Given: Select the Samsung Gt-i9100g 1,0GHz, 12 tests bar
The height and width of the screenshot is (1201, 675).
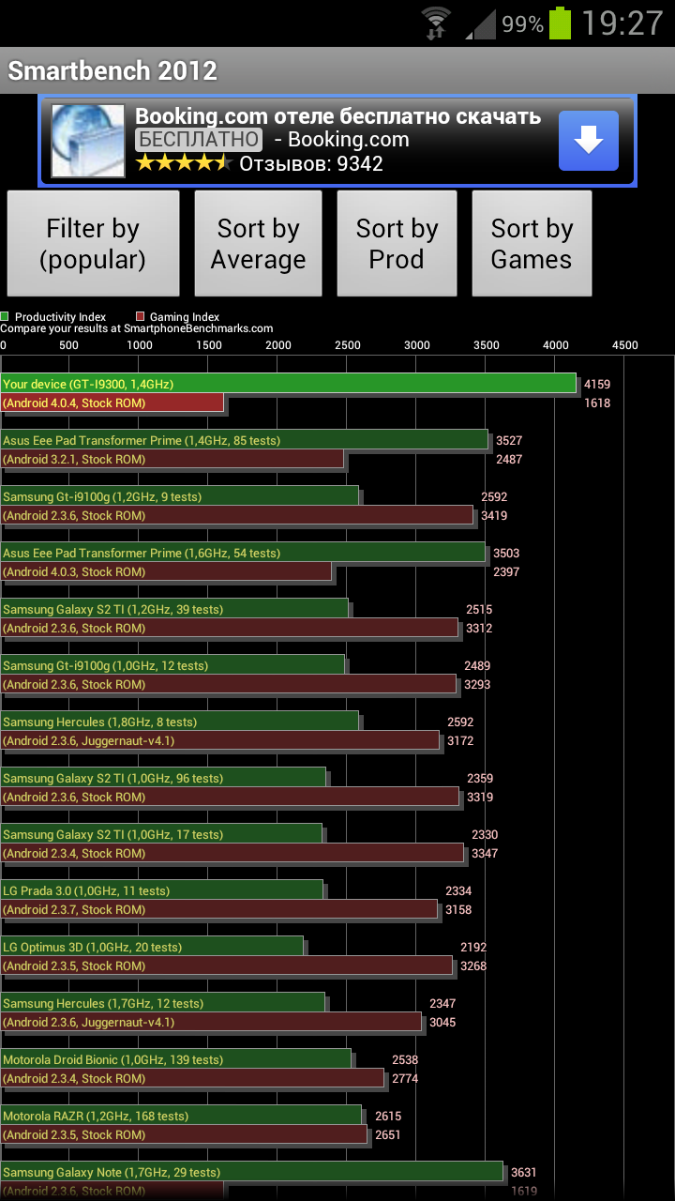Looking at the screenshot, I should [173, 665].
